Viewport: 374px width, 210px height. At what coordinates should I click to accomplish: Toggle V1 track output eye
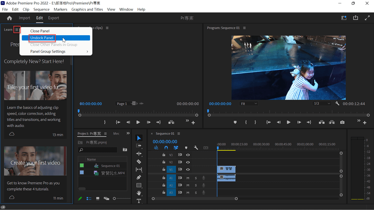(x=188, y=170)
